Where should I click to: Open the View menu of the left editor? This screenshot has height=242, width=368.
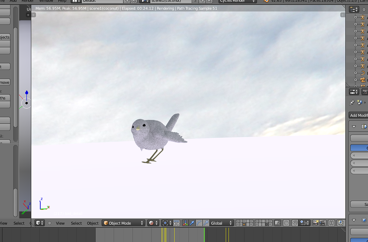tap(3, 223)
